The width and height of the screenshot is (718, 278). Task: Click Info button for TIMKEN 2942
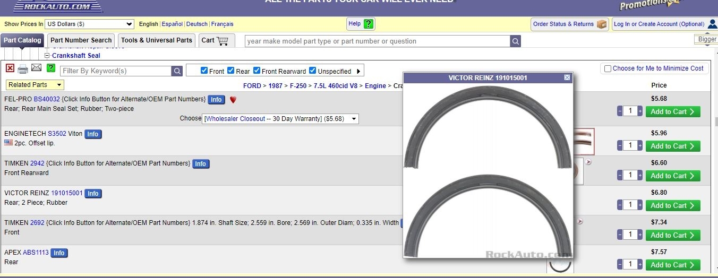point(201,164)
